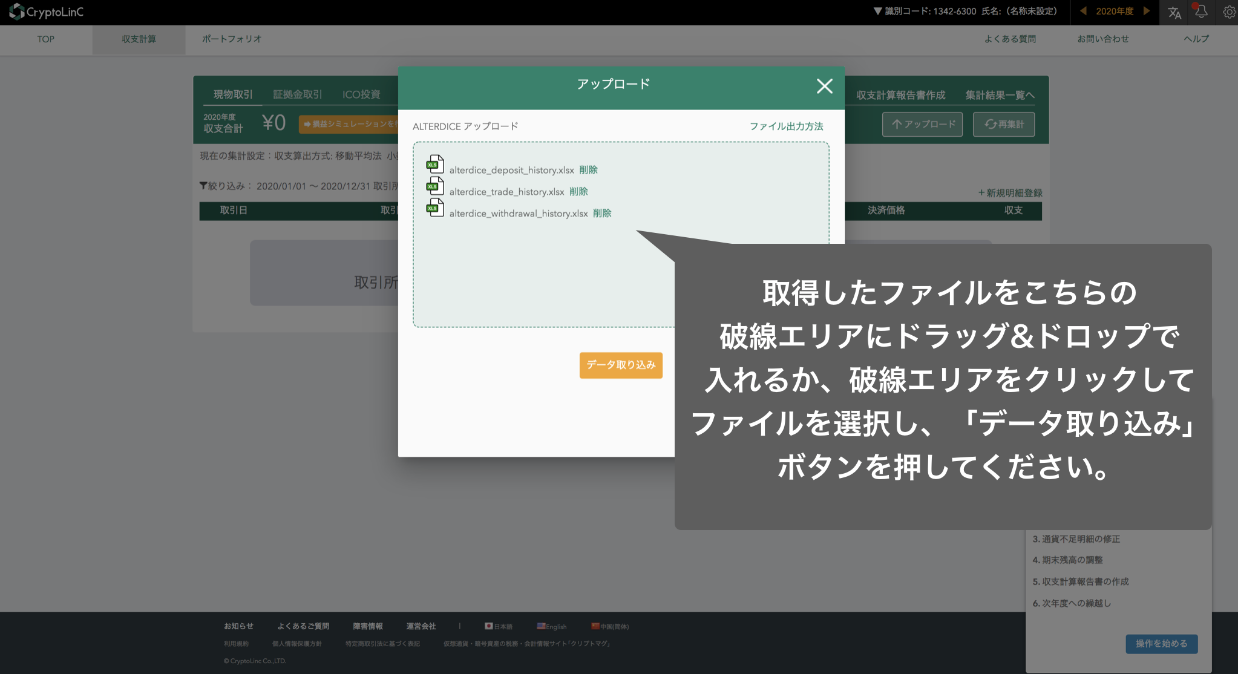Close the upload dialog with X

click(x=824, y=86)
